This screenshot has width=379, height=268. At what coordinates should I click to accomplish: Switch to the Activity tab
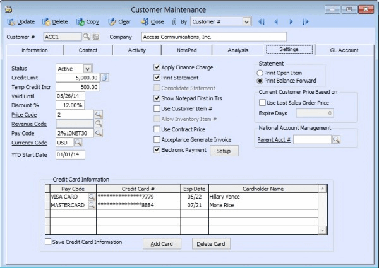click(x=137, y=50)
